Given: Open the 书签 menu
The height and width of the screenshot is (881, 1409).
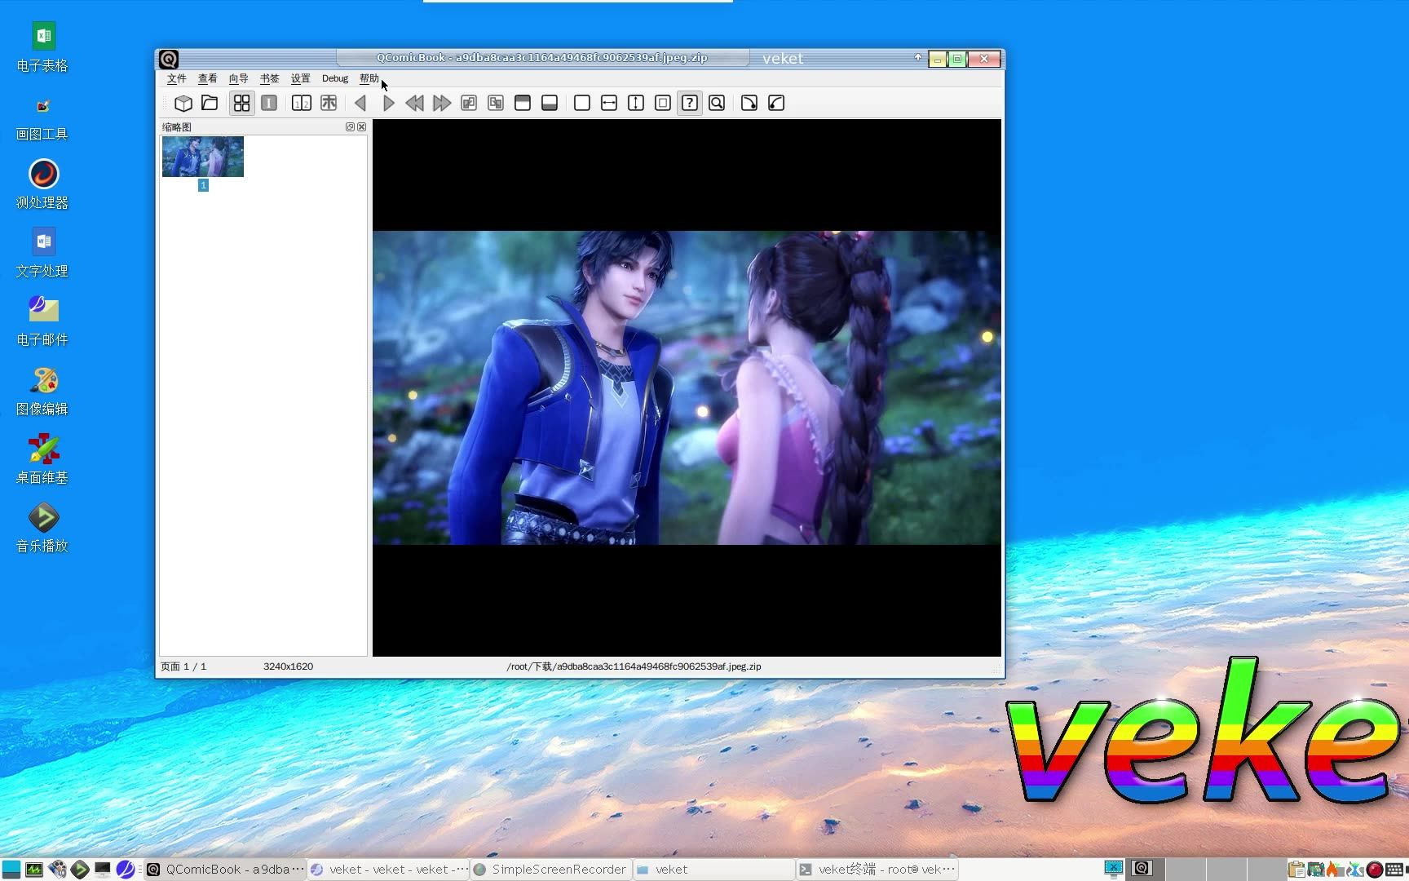Looking at the screenshot, I should [270, 78].
